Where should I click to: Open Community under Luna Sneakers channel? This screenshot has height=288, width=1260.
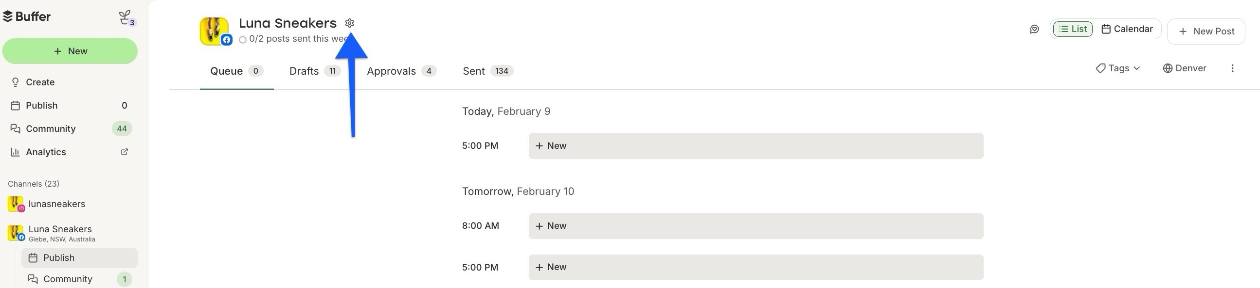[68, 279]
